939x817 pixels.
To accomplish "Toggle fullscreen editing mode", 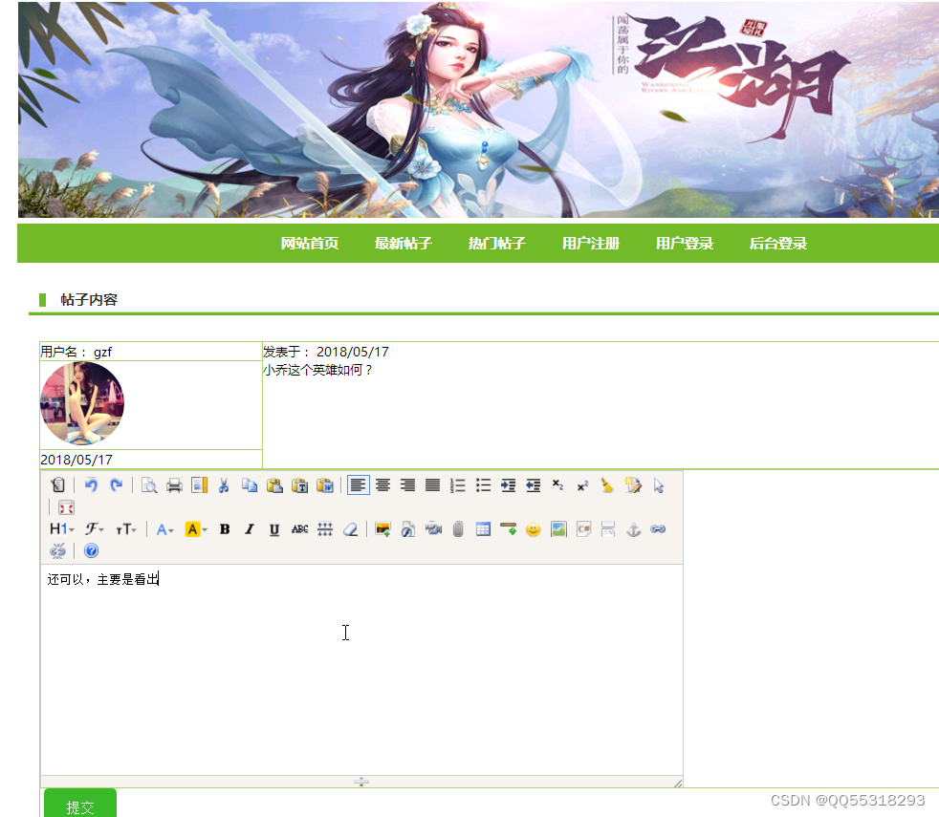I will (65, 506).
